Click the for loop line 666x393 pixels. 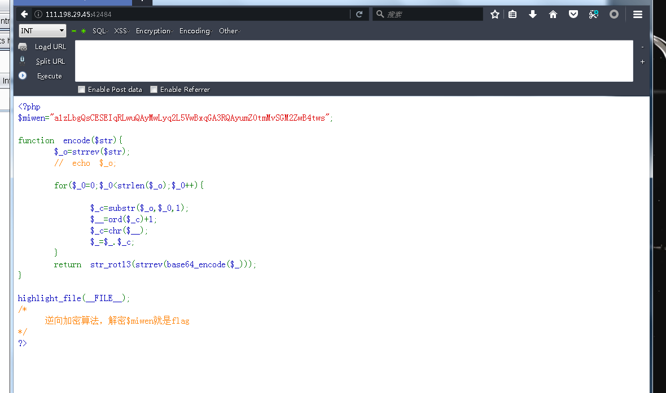(x=129, y=186)
